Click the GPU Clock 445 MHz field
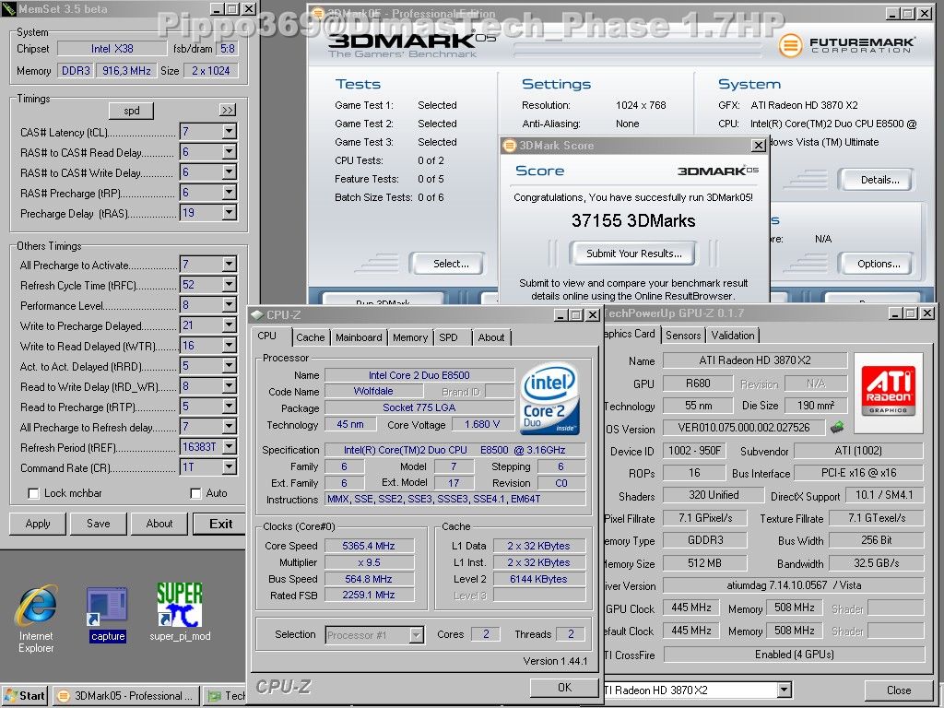944x708 pixels. pyautogui.click(x=691, y=608)
